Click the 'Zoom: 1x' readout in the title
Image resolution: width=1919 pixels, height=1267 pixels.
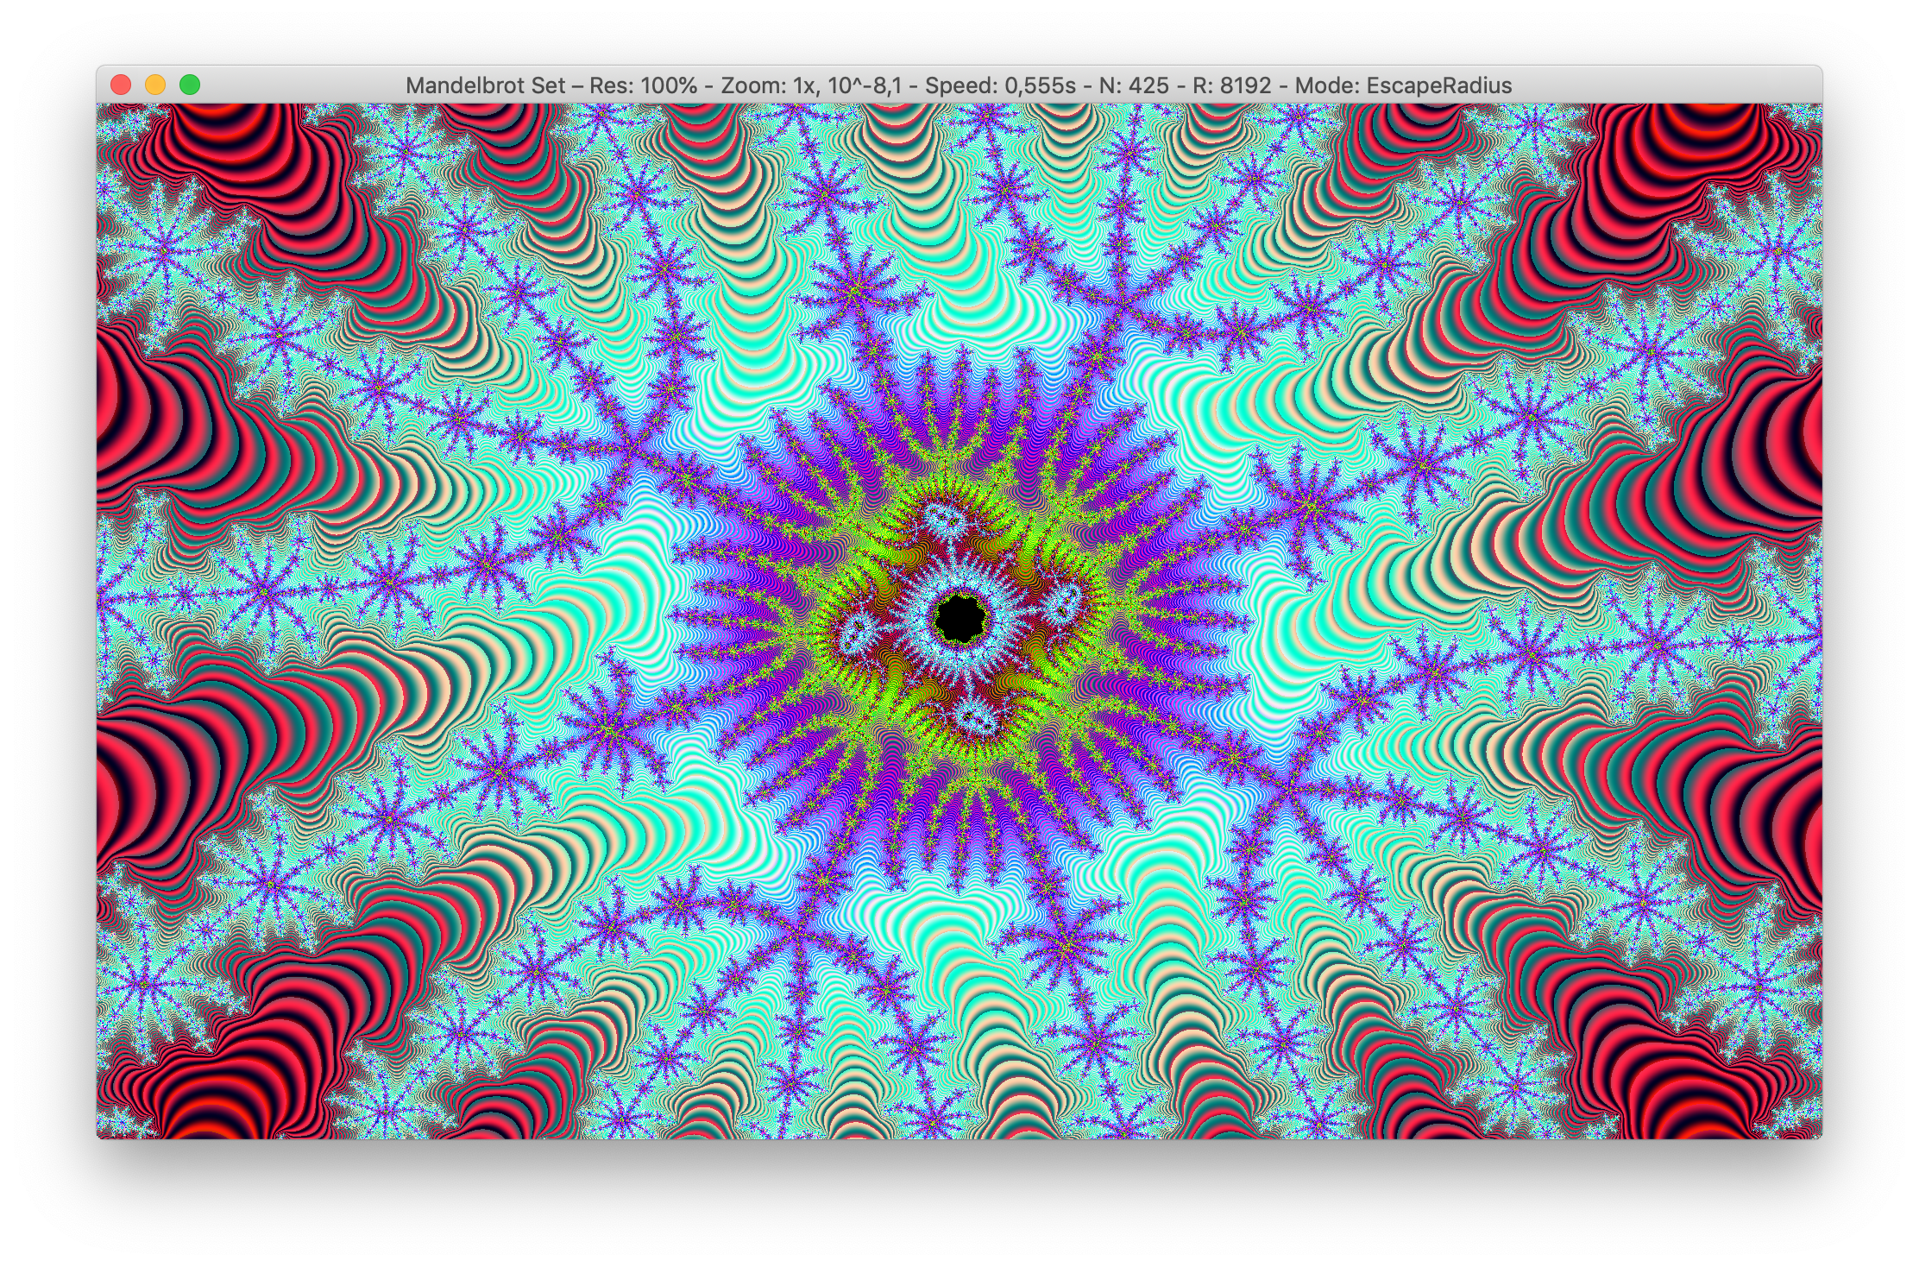click(x=767, y=85)
